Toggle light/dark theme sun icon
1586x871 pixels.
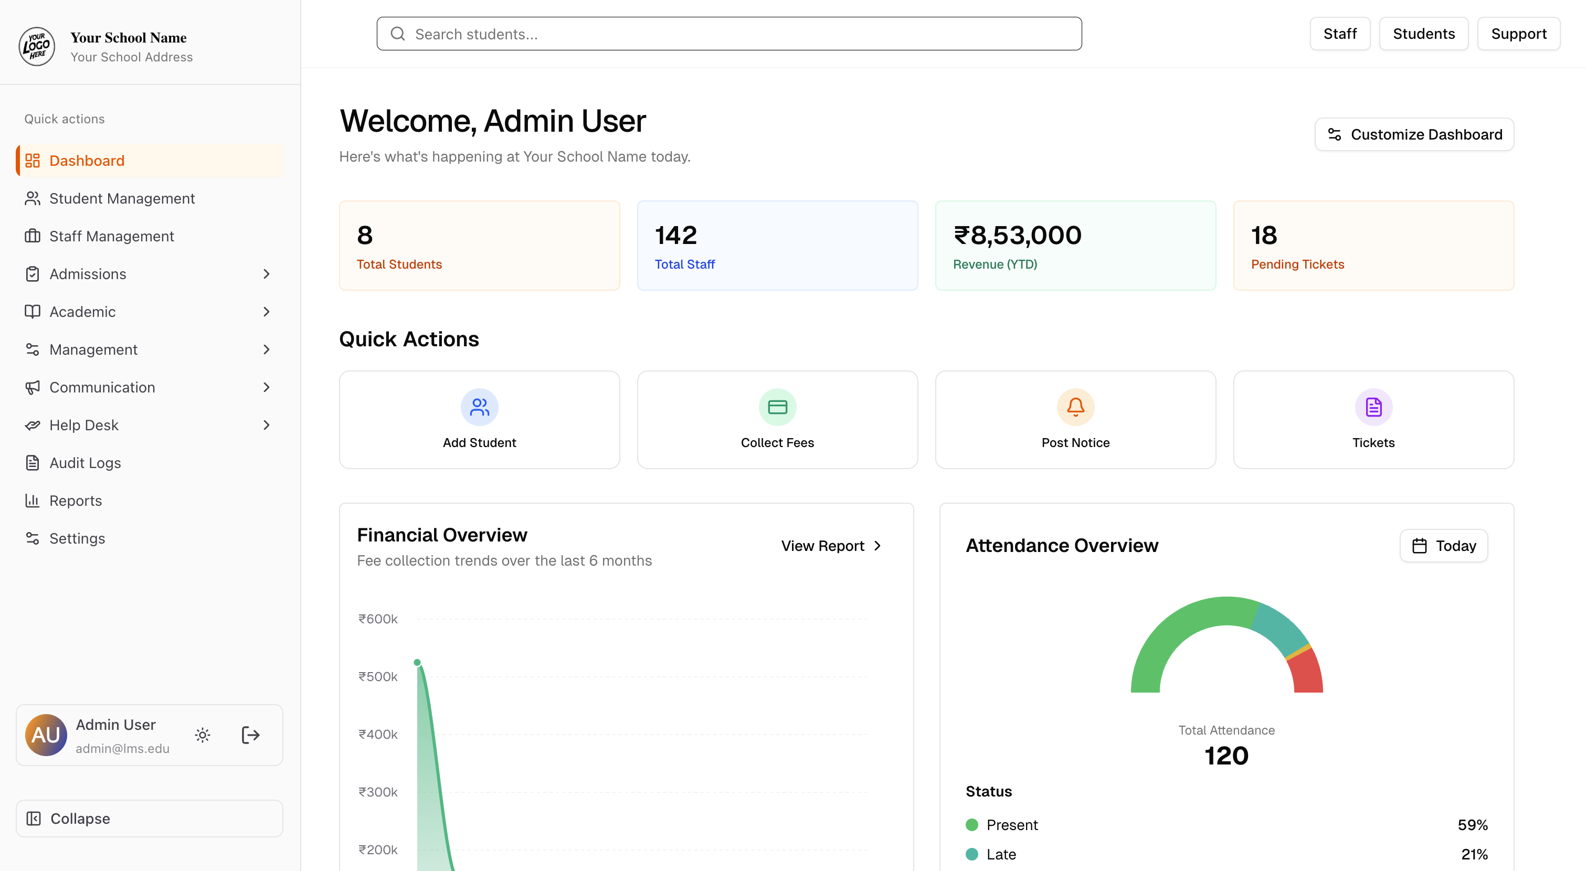tap(203, 735)
